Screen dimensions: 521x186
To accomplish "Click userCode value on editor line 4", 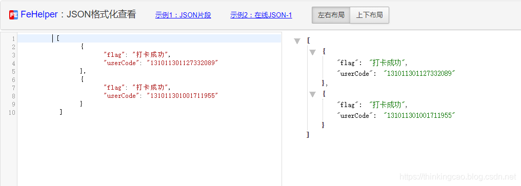I will point(183,63).
